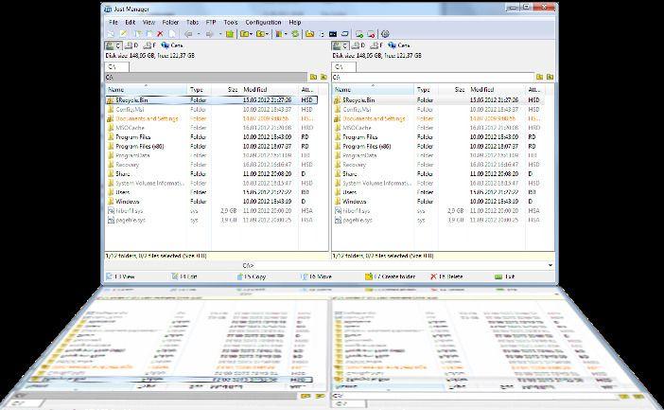
Task: Click the red X delete toolbar icon
Action: click(x=160, y=34)
